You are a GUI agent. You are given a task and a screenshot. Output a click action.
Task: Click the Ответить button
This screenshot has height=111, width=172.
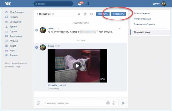(x=103, y=14)
